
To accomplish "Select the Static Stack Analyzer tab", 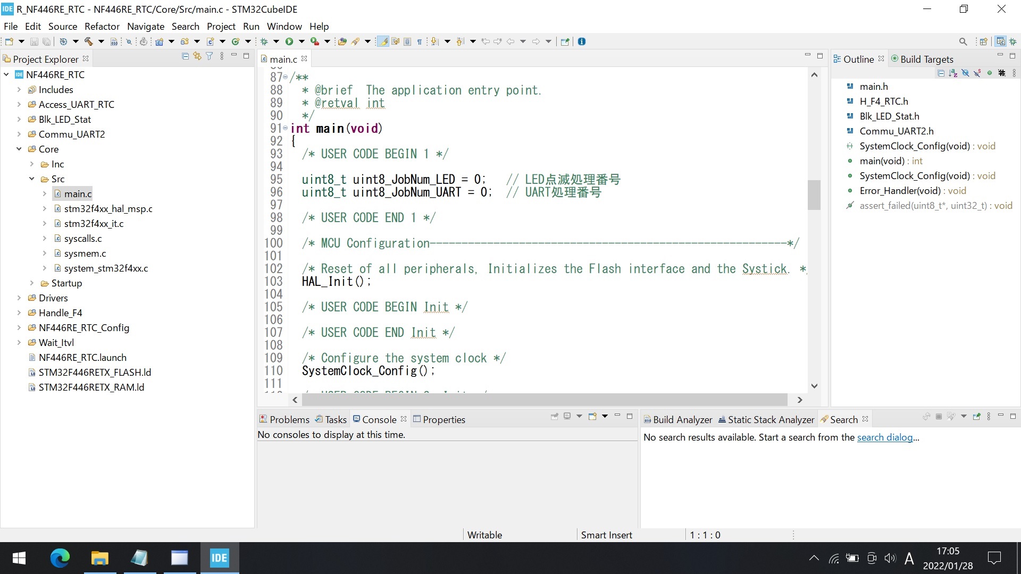I will pyautogui.click(x=766, y=419).
